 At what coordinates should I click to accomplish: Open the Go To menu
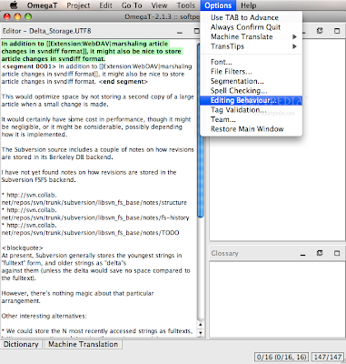pyautogui.click(x=132, y=5)
